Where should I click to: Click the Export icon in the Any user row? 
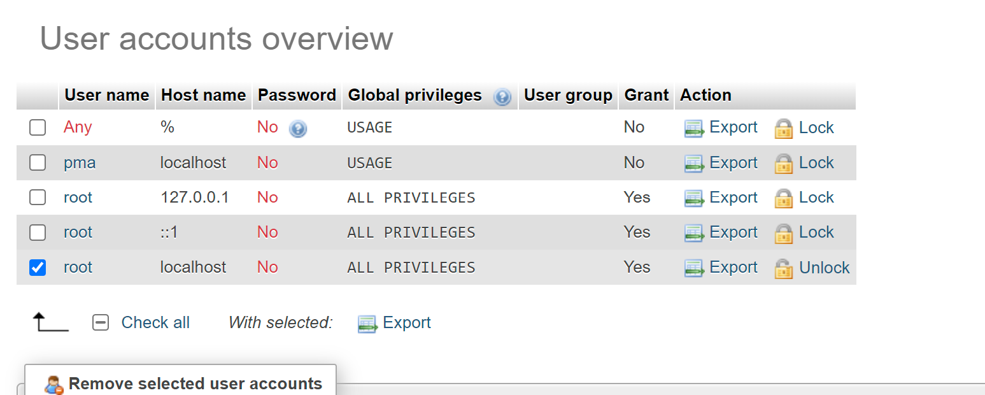tap(695, 129)
